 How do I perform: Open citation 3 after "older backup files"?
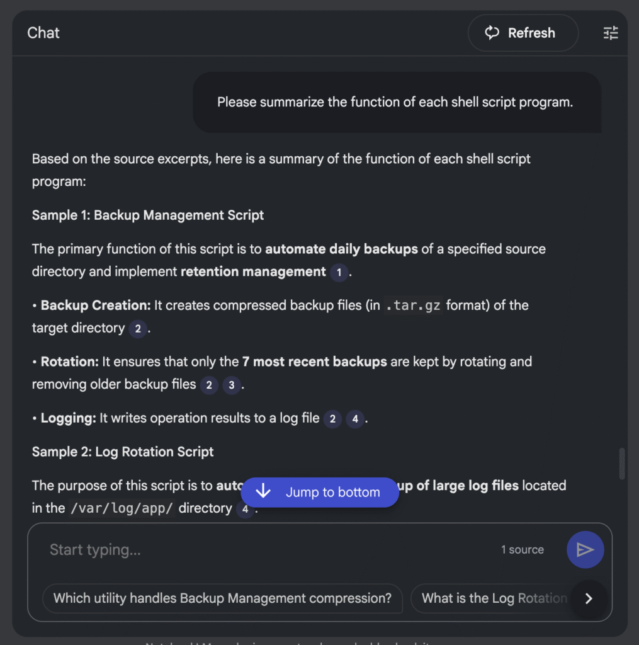[x=232, y=385]
